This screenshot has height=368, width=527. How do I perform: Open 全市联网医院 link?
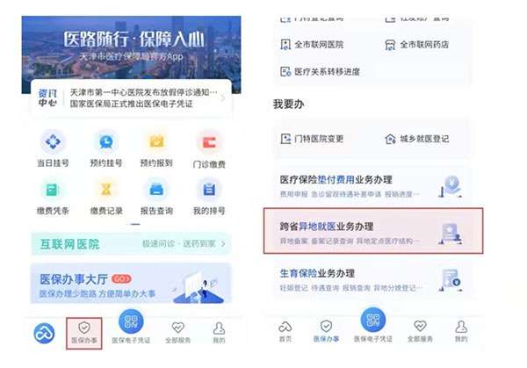coord(312,45)
